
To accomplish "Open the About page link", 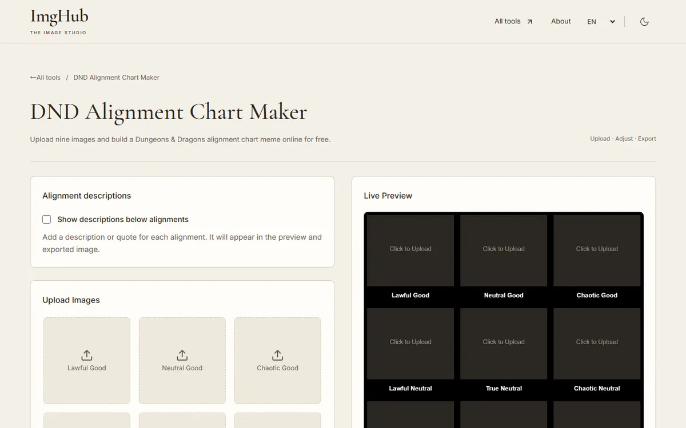I will click(561, 21).
